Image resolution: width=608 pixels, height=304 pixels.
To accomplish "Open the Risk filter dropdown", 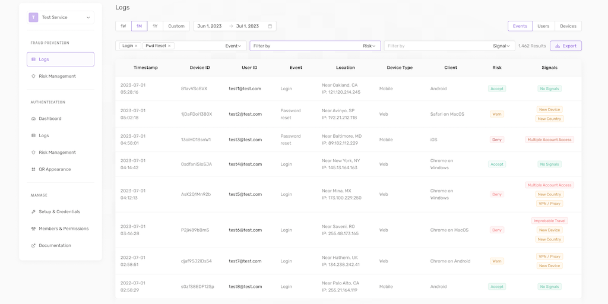I will [x=370, y=46].
